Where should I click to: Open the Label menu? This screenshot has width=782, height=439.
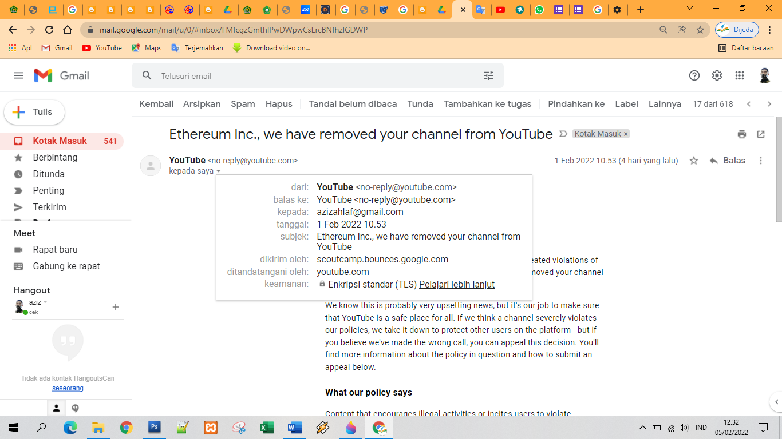[627, 104]
